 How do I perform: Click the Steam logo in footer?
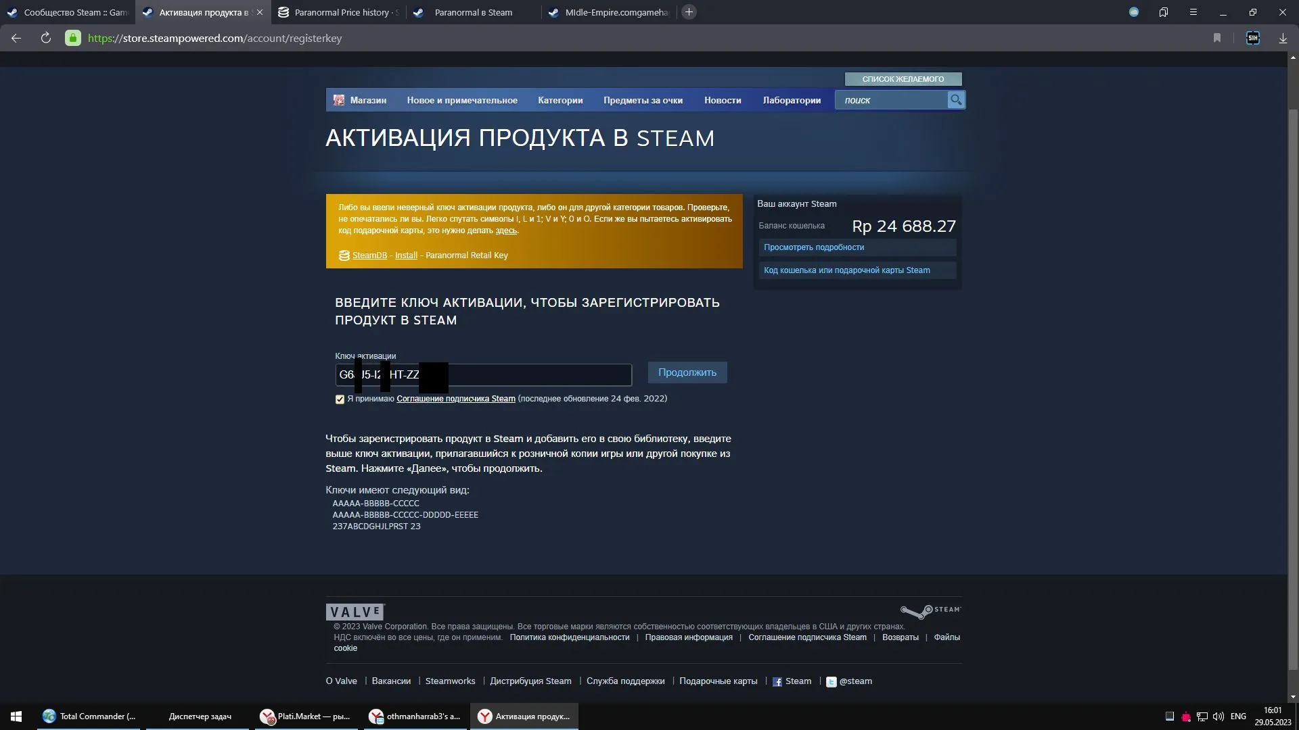[930, 611]
